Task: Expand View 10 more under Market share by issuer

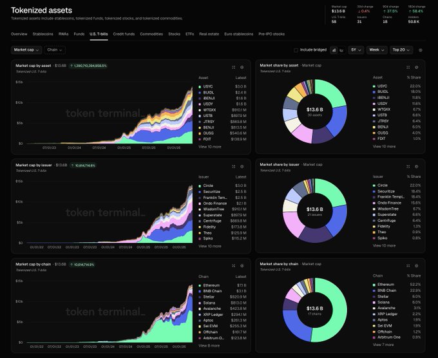Action: (384, 245)
